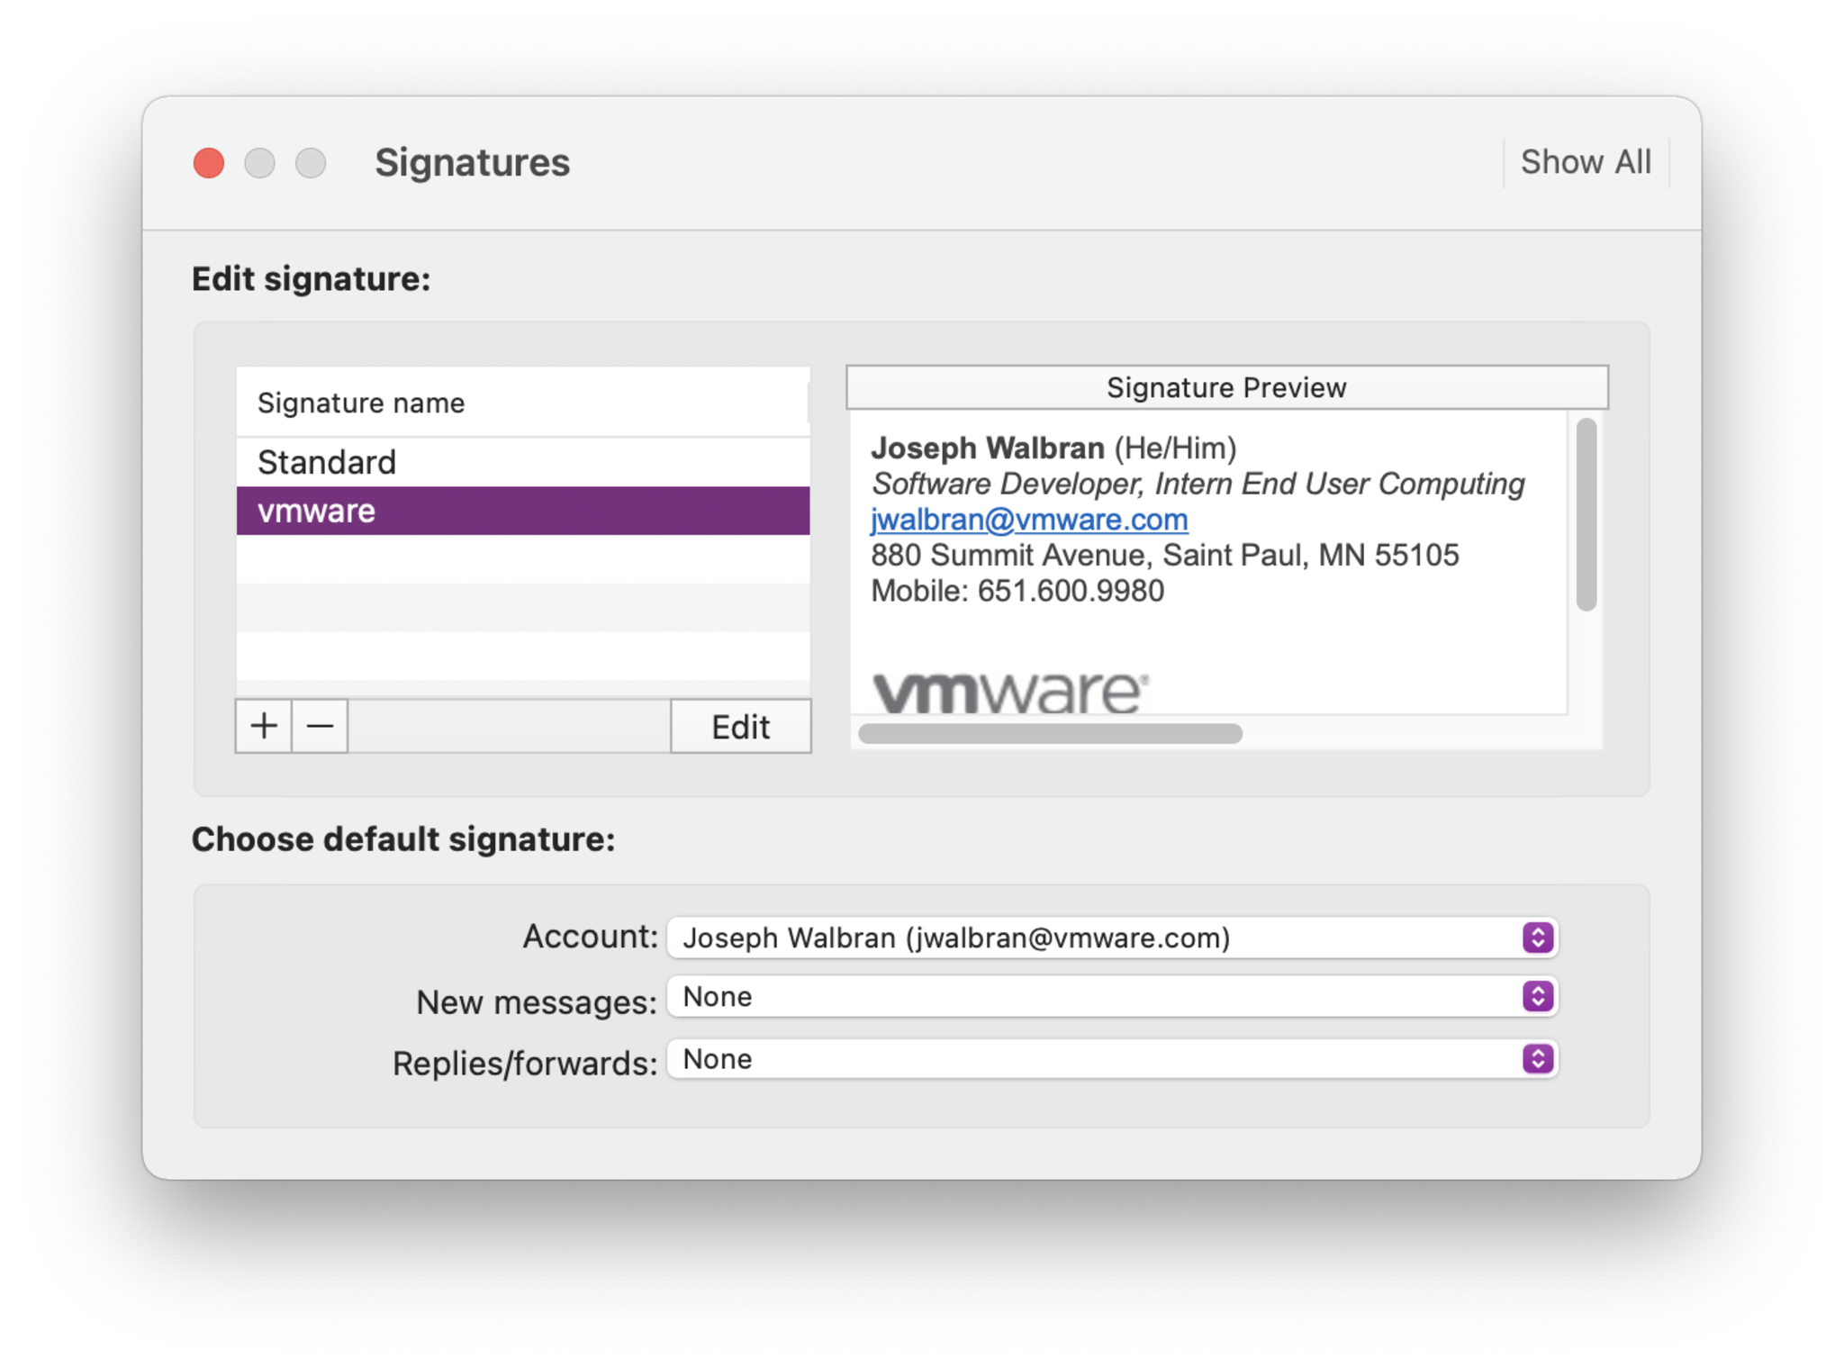Image resolution: width=1844 pixels, height=1368 pixels.
Task: Click the Show All button
Action: tap(1586, 163)
